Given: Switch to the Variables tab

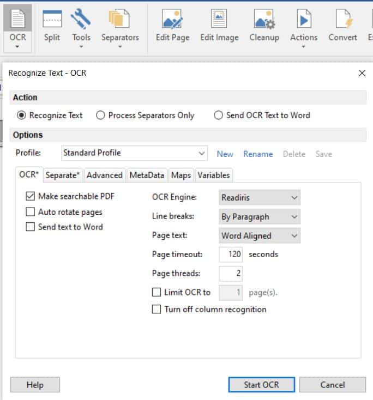Looking at the screenshot, I should coord(214,175).
